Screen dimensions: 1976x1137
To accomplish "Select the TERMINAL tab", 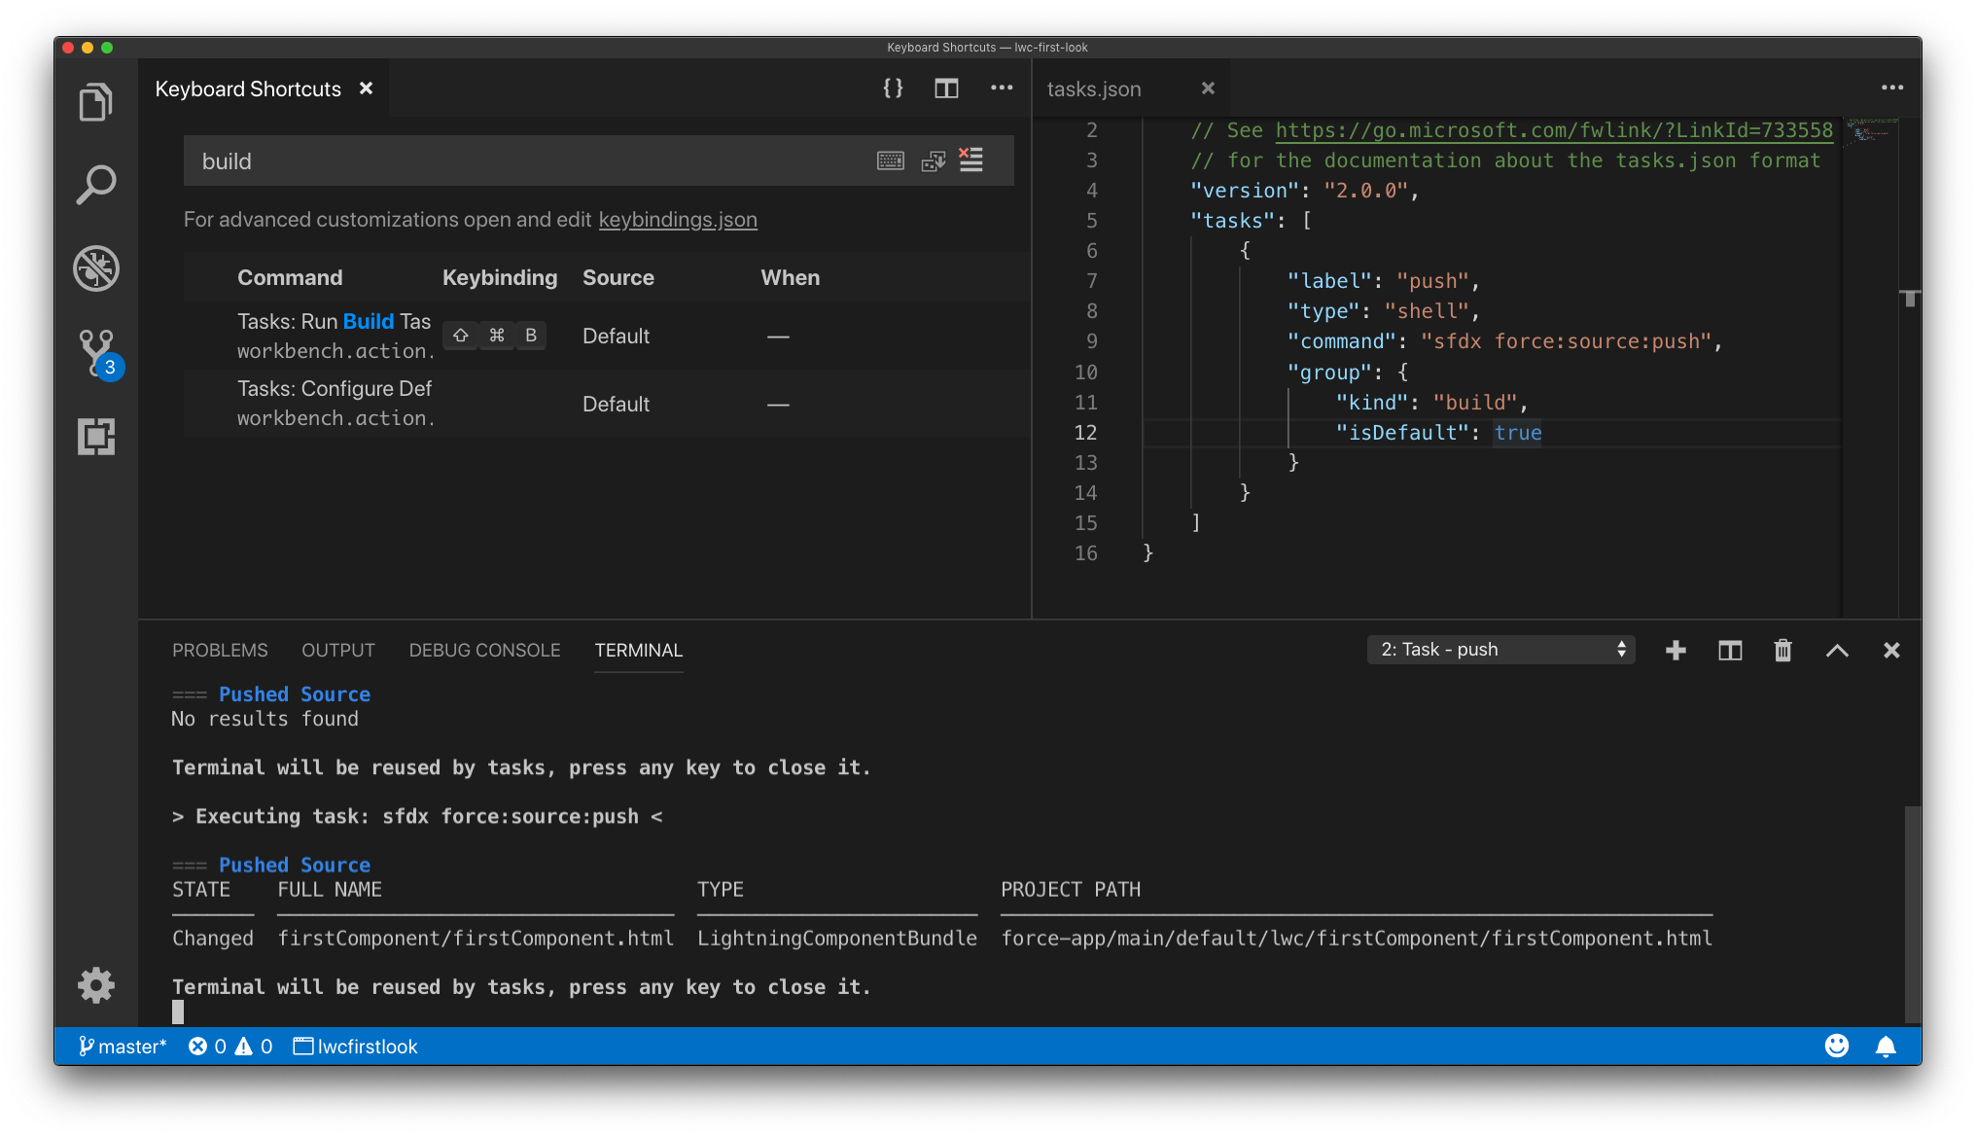I will point(637,649).
